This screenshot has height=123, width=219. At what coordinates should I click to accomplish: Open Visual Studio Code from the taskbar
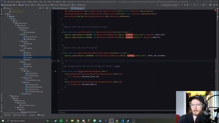[x=123, y=121]
